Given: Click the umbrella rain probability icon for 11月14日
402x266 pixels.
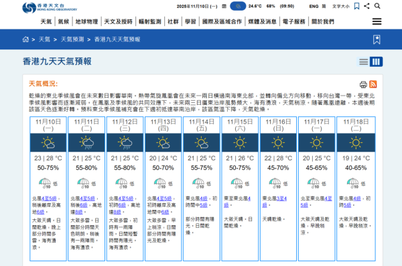Looking at the screenshot, I should coord(199,183).
